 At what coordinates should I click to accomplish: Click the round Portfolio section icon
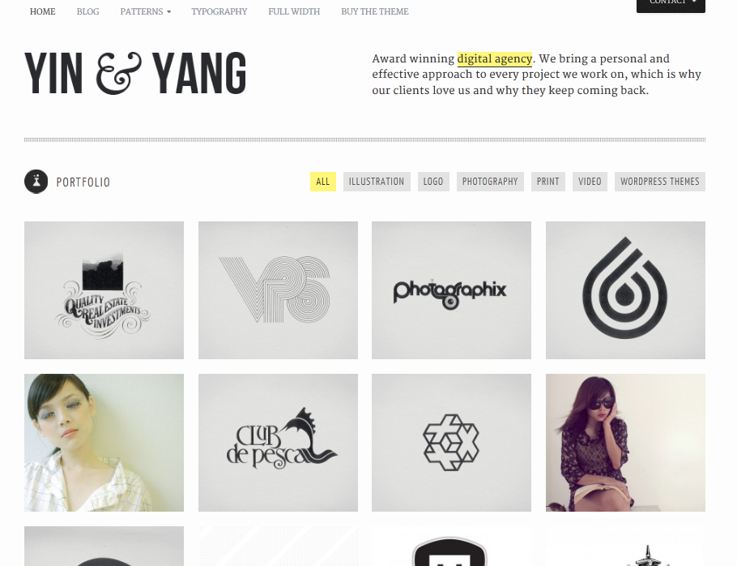coord(36,182)
